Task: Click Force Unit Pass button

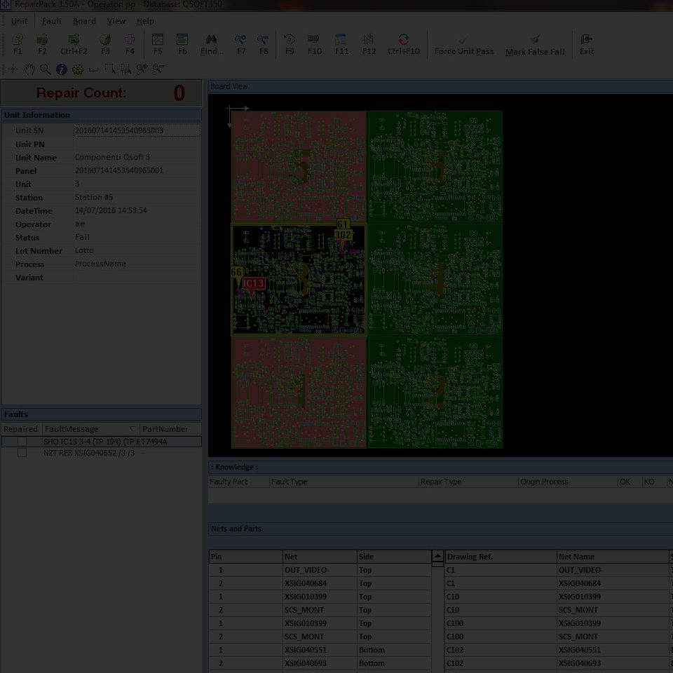Action: click(x=463, y=45)
